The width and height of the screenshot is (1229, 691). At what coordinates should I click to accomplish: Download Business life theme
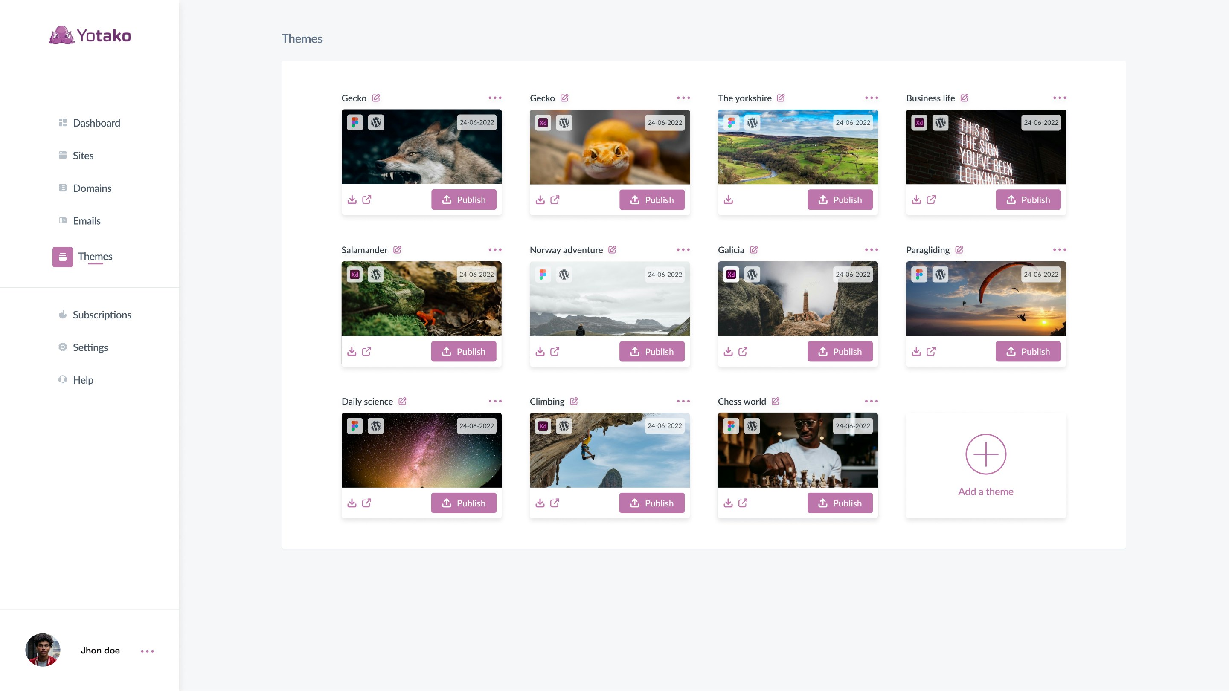[916, 199]
